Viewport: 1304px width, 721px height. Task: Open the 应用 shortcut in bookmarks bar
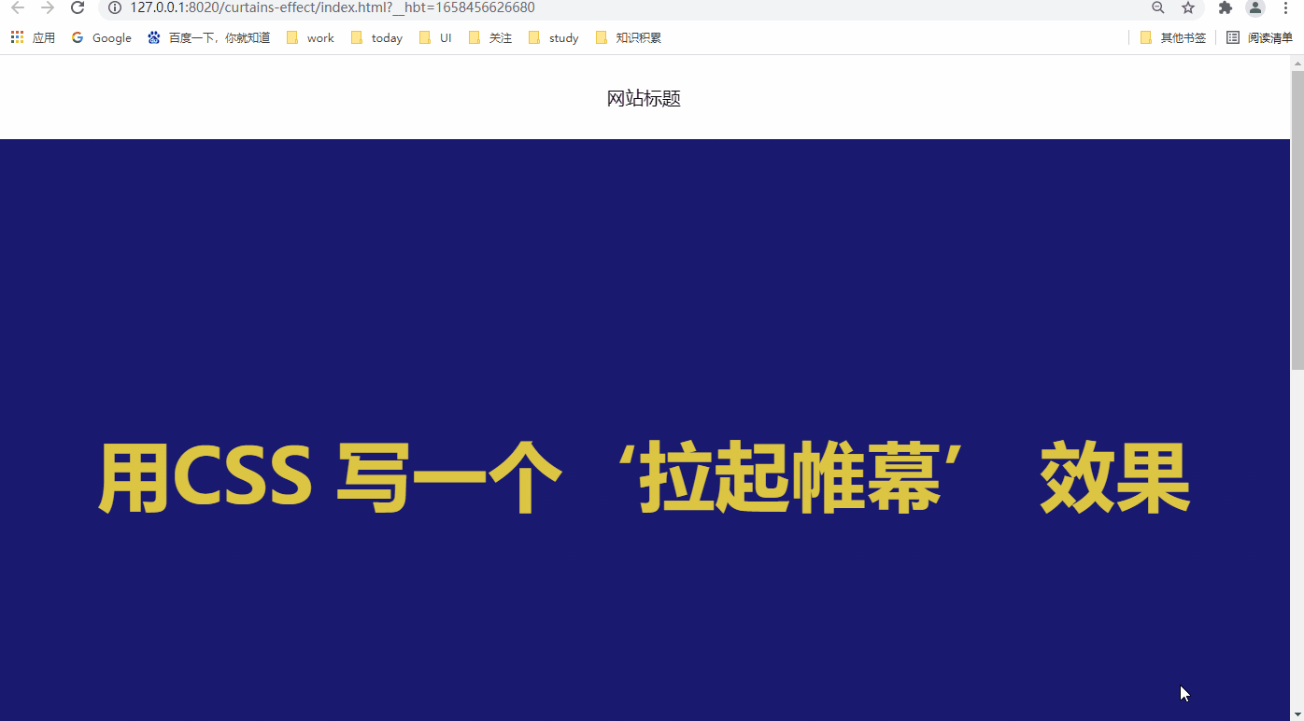[43, 37]
